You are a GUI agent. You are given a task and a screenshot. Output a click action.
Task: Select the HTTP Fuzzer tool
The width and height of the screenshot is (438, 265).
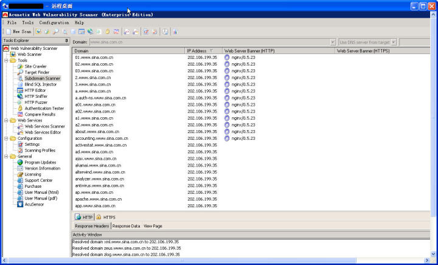pos(35,102)
